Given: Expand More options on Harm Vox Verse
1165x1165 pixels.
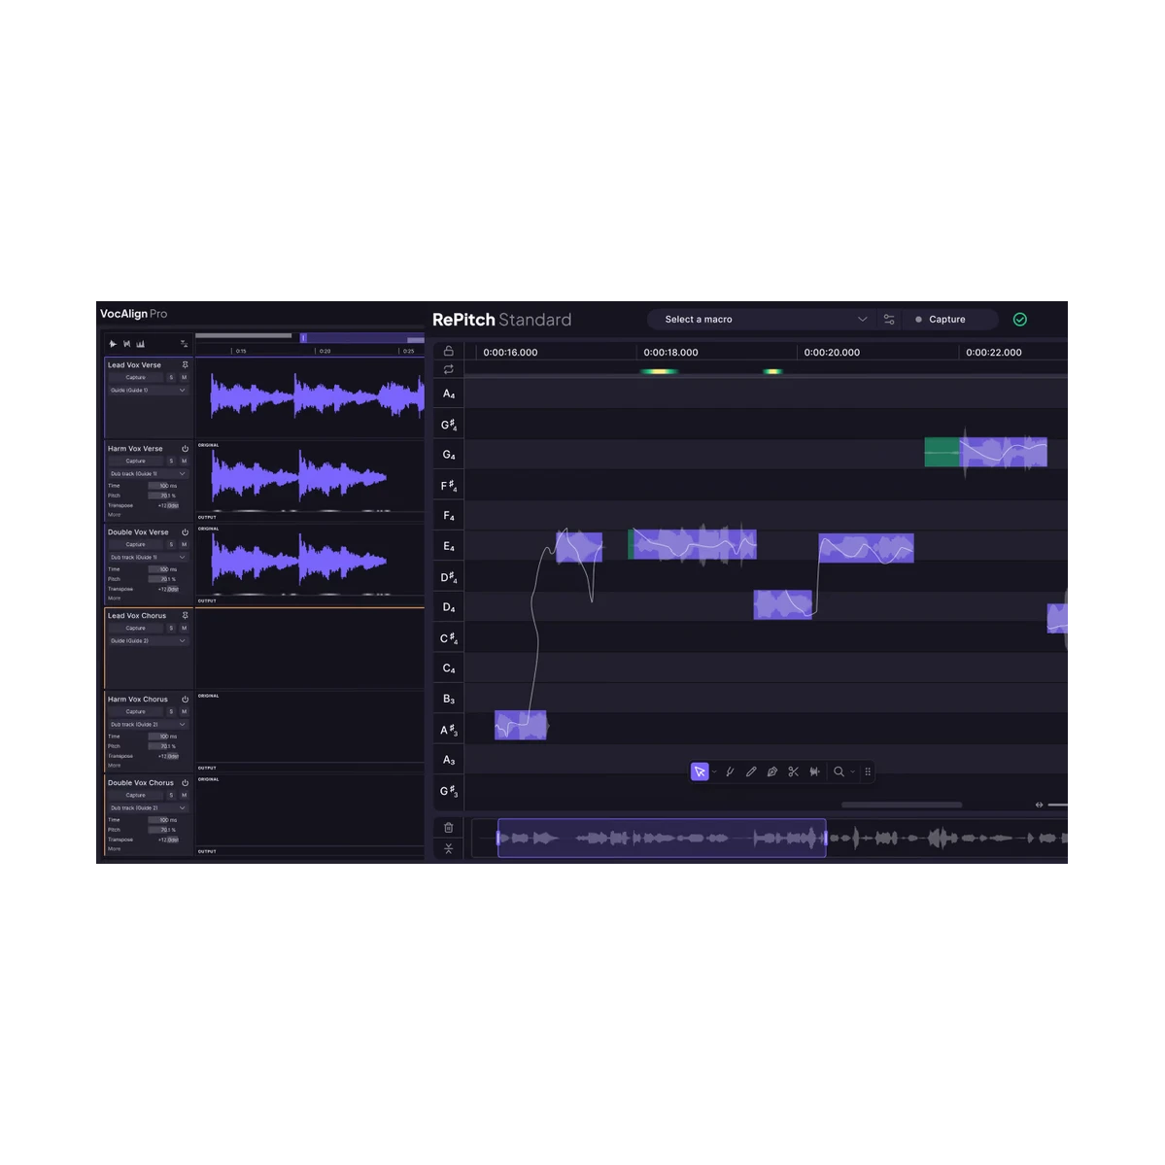Looking at the screenshot, I should click(114, 515).
